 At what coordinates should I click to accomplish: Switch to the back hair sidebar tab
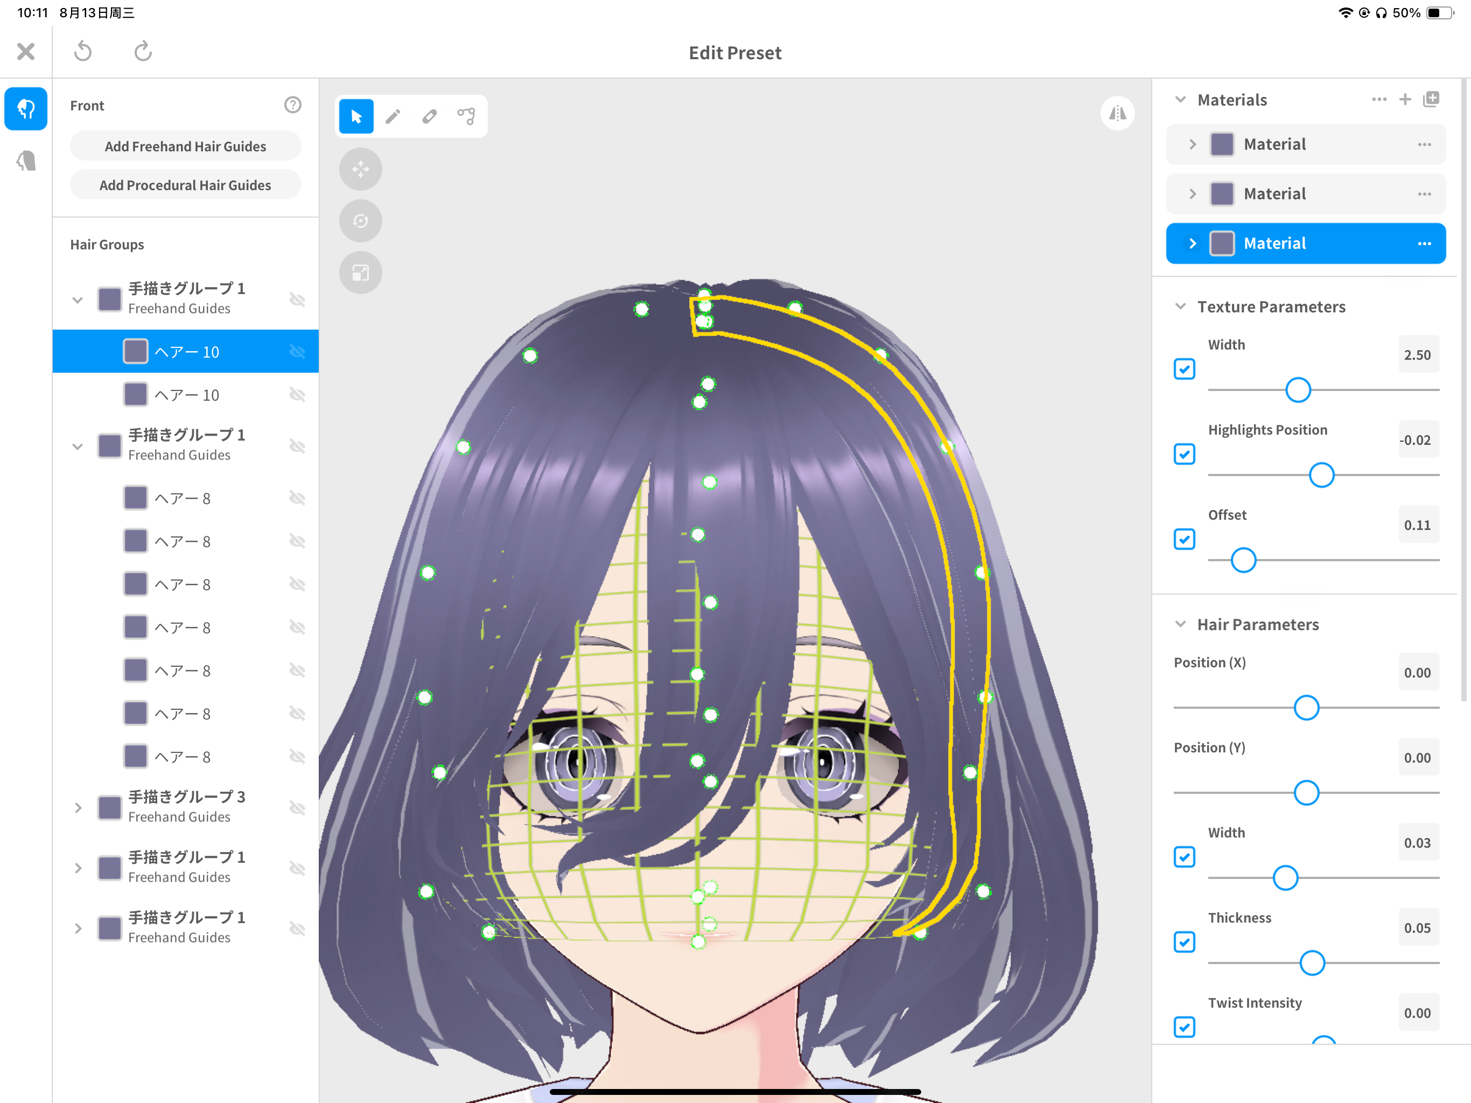(26, 162)
